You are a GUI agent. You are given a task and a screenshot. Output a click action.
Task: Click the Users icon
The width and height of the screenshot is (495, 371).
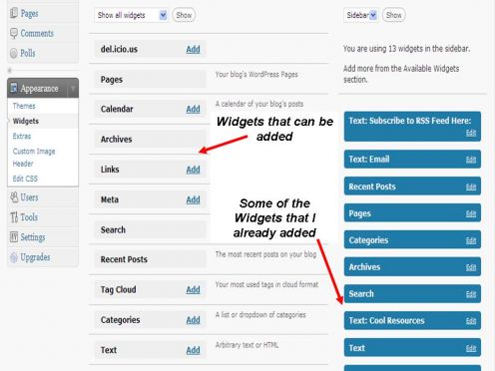tap(14, 197)
